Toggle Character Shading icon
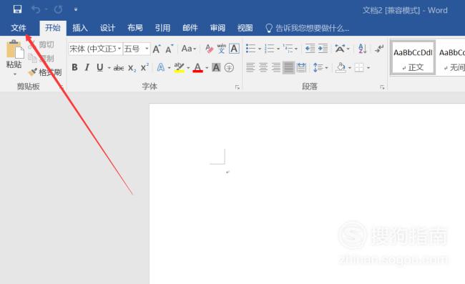This screenshot has width=465, height=284. [x=216, y=67]
